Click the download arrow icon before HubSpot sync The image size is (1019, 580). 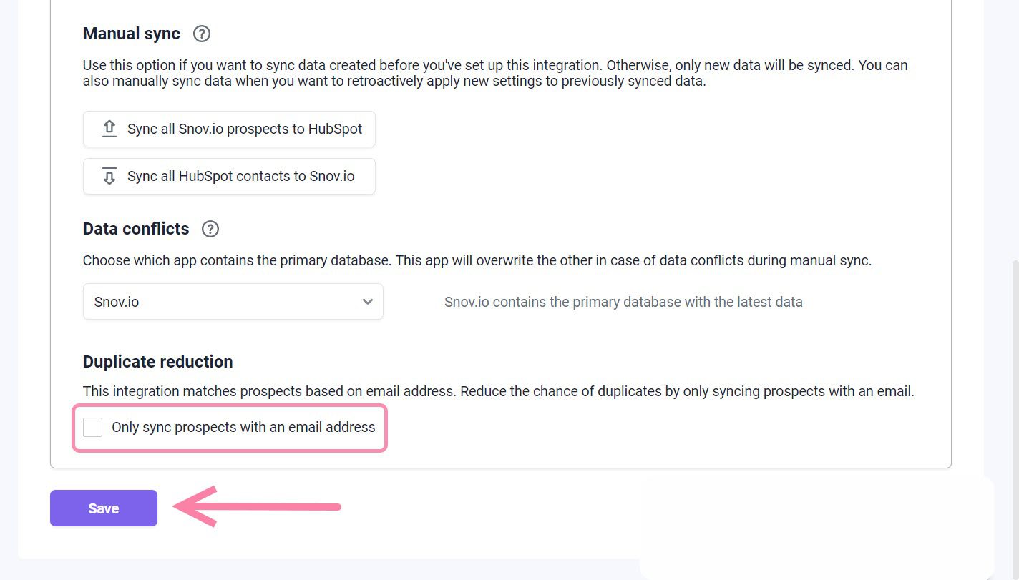point(109,176)
